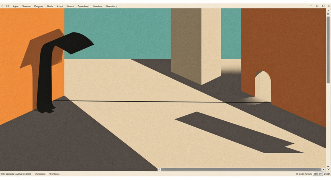Click the Ruststpe label in the status bar
The width and height of the screenshot is (331, 180).
40,174
